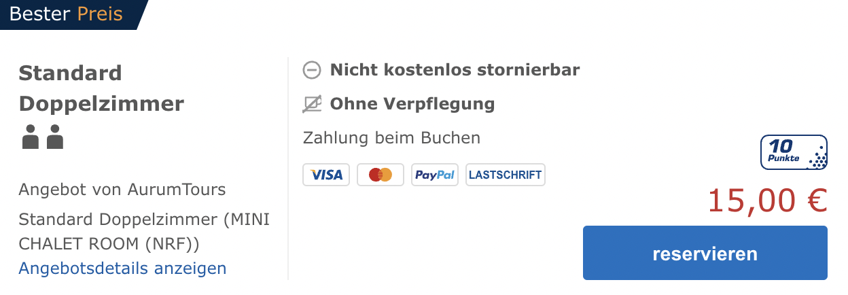Click the Standard Doppelzimmer heading
848x295 pixels.
click(102, 88)
